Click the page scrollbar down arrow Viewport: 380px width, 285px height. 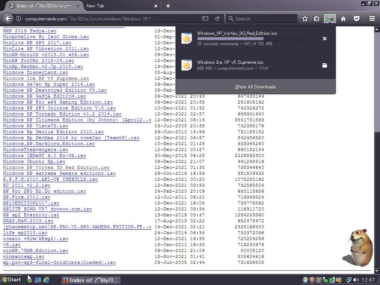(377, 271)
